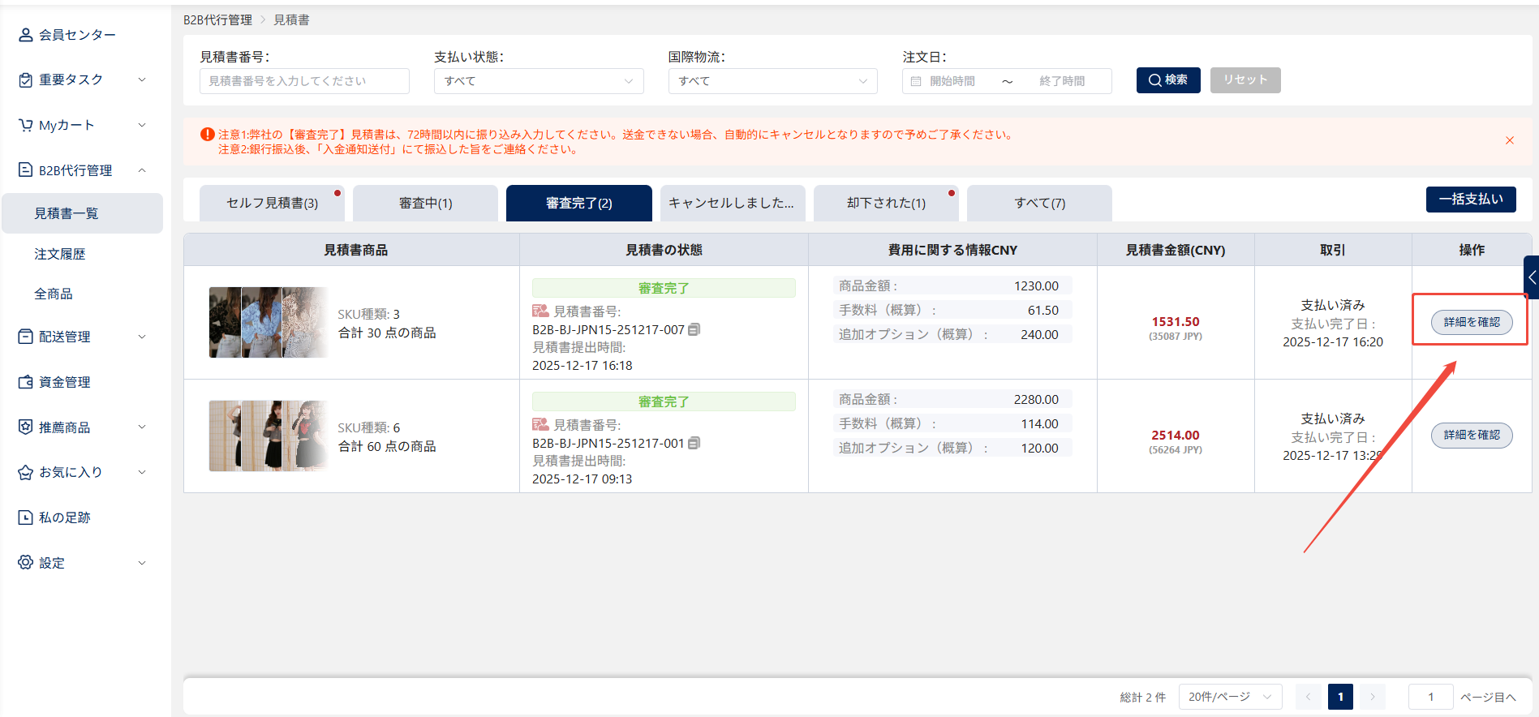The width and height of the screenshot is (1539, 717).
Task: Click the go-to-page number input
Action: 1430,697
